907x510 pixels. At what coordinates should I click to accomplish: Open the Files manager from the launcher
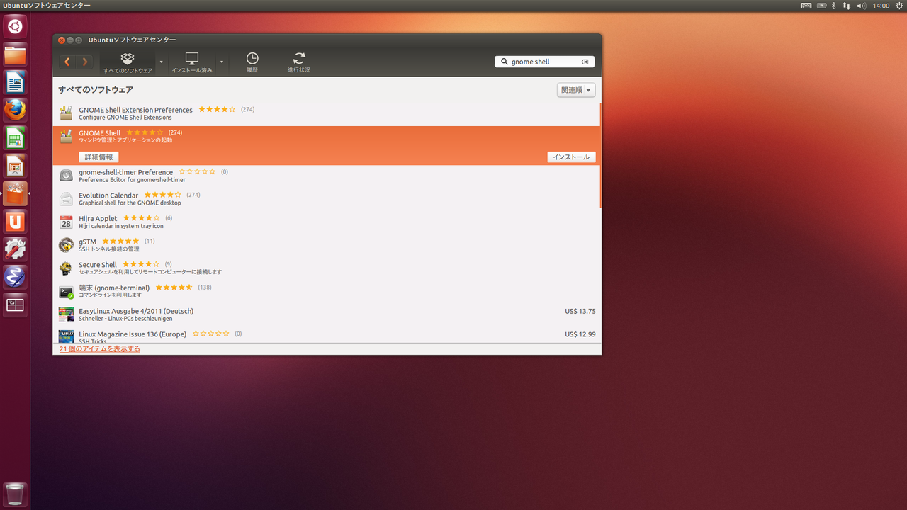click(x=15, y=55)
